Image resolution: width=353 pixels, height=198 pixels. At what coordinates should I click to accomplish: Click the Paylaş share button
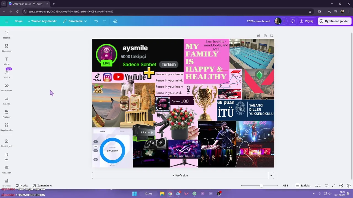(307, 21)
